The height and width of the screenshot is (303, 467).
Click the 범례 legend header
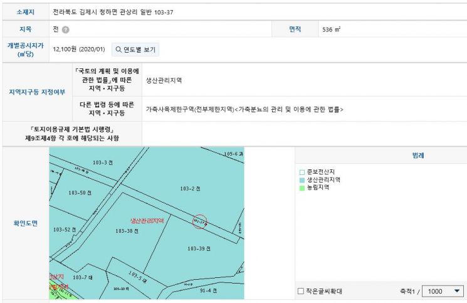click(x=418, y=155)
